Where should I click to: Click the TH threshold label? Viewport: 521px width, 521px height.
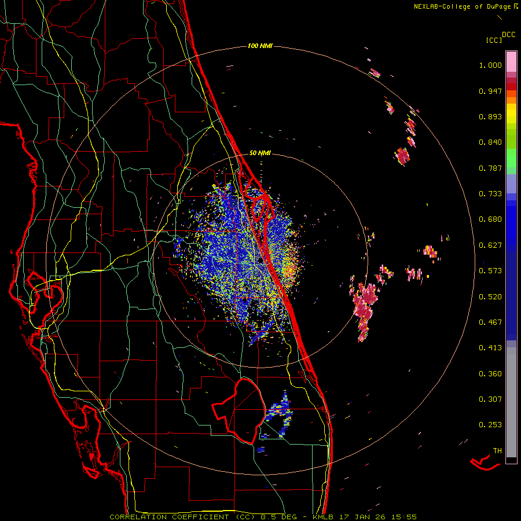pos(497,451)
